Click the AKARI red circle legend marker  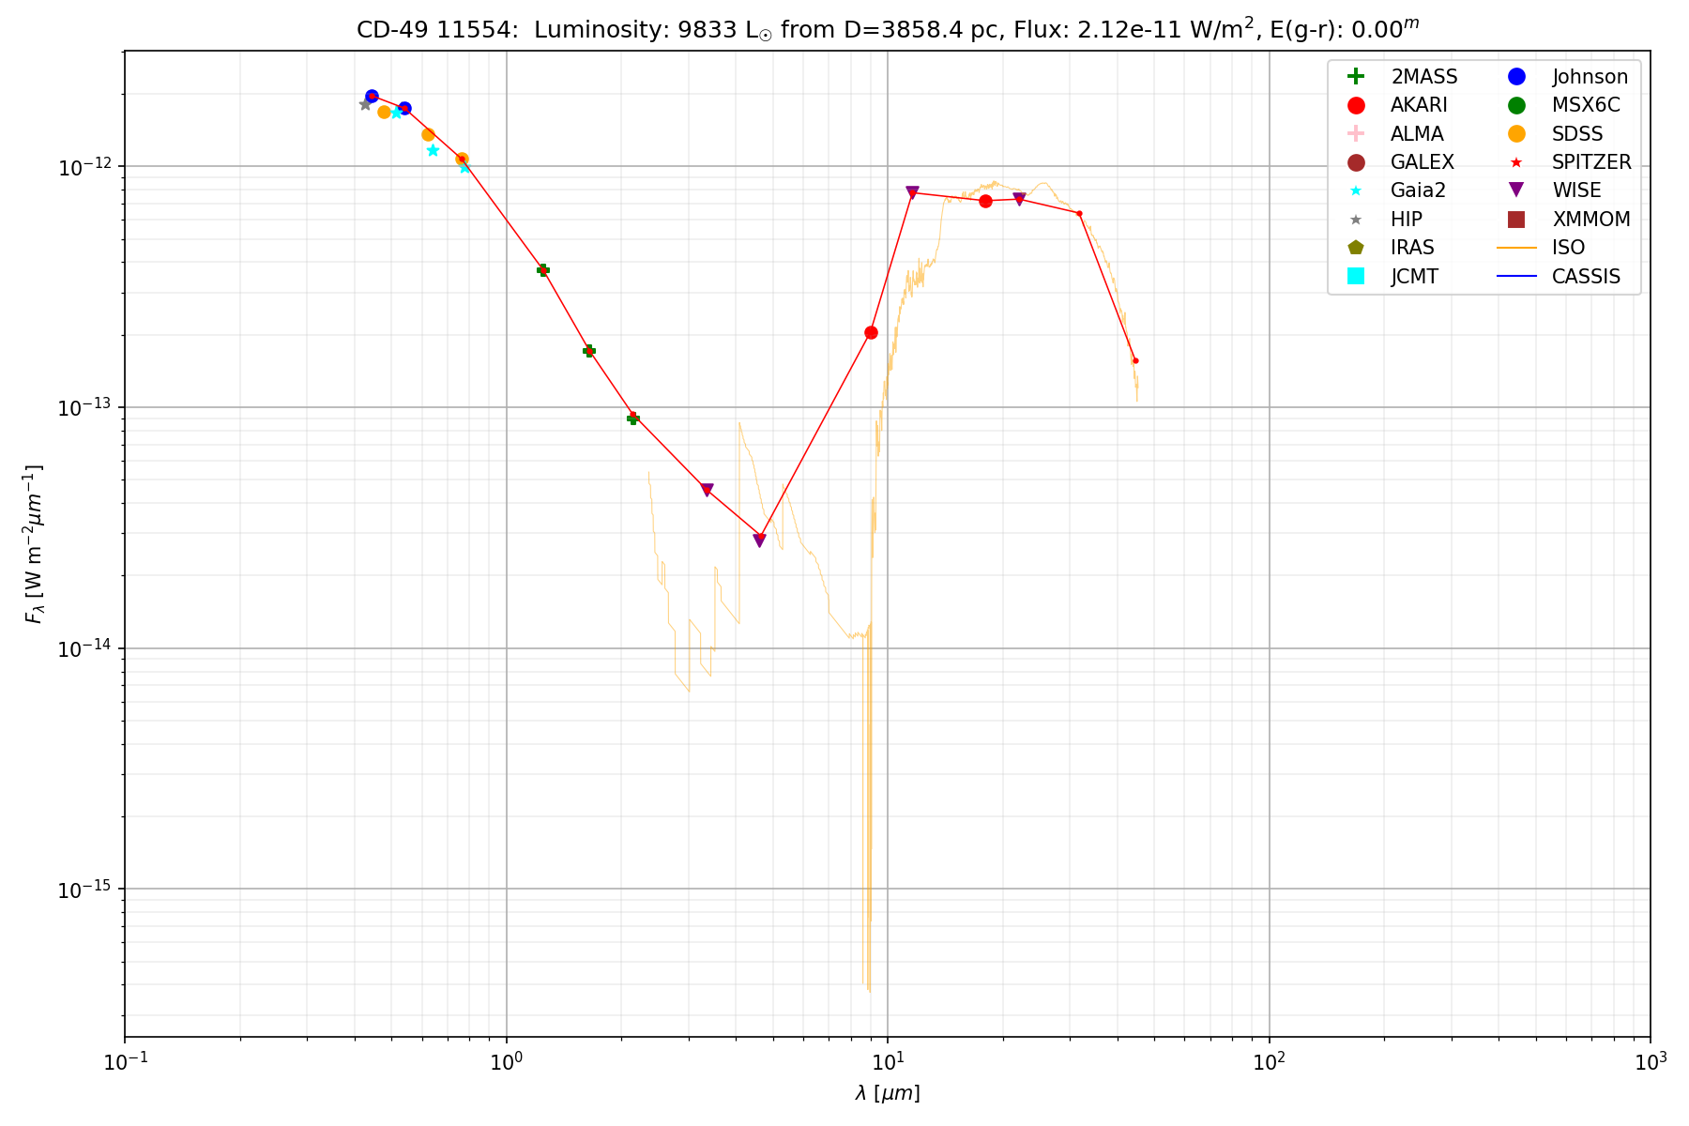tap(1355, 105)
